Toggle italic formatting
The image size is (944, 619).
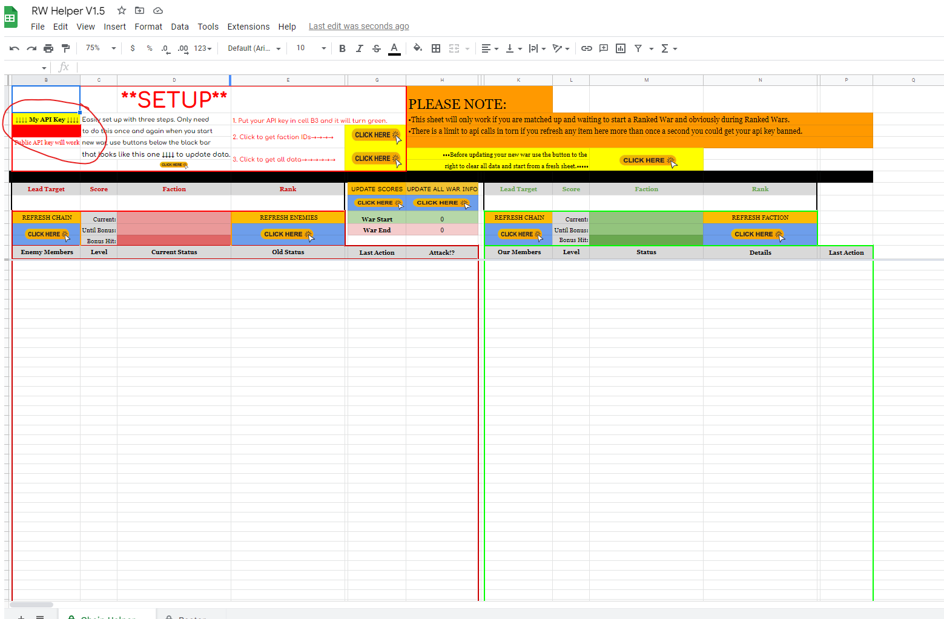(x=359, y=48)
